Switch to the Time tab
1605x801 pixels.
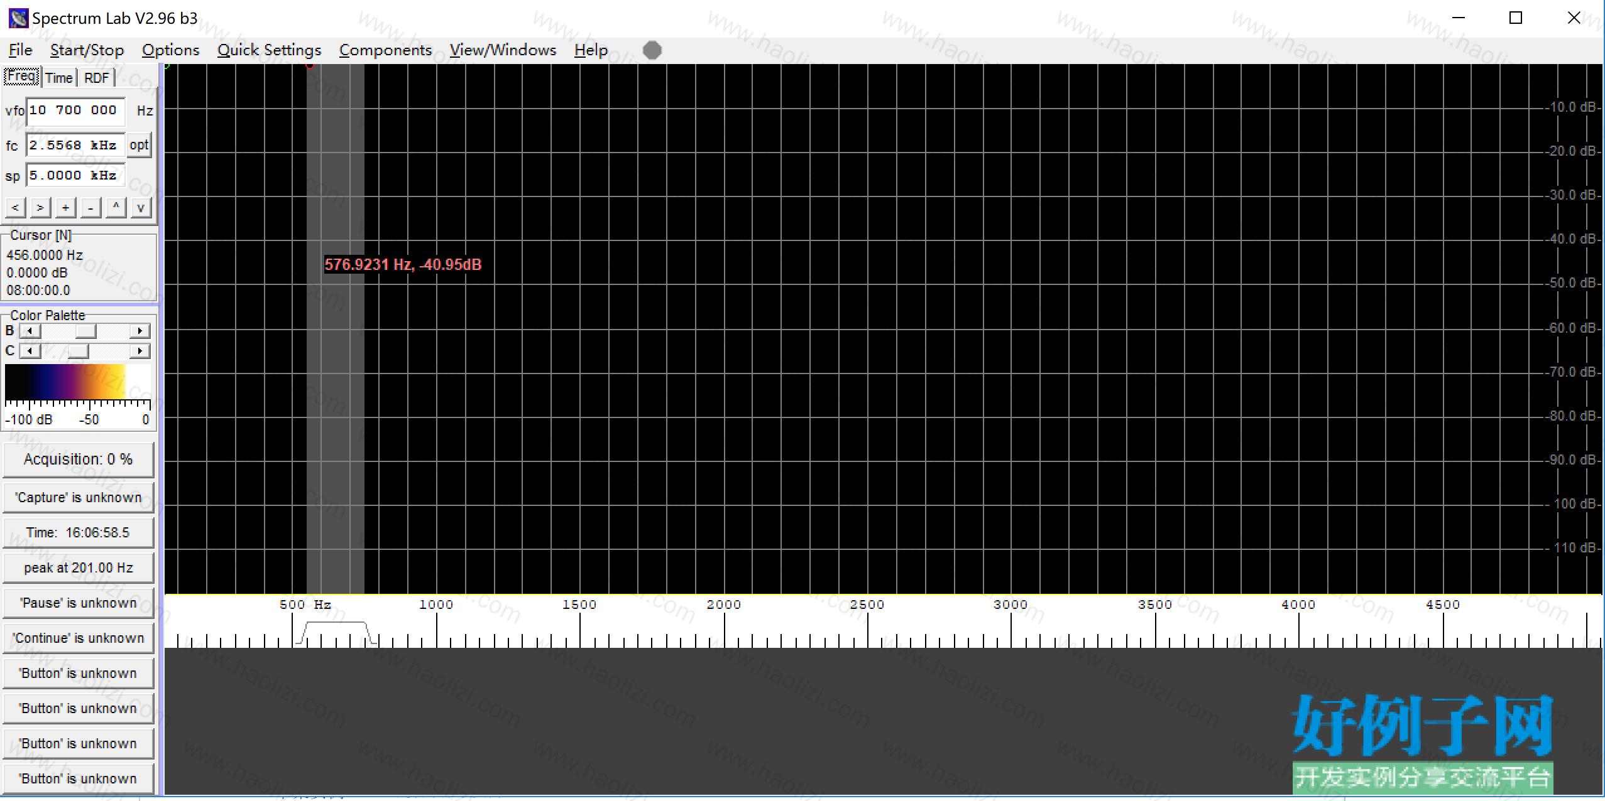pos(59,78)
